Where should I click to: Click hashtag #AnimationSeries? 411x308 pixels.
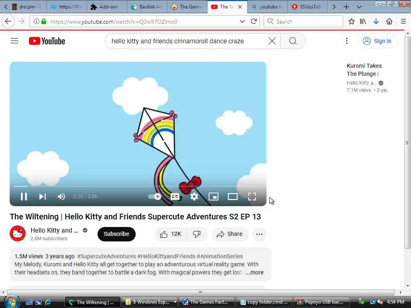220,256
